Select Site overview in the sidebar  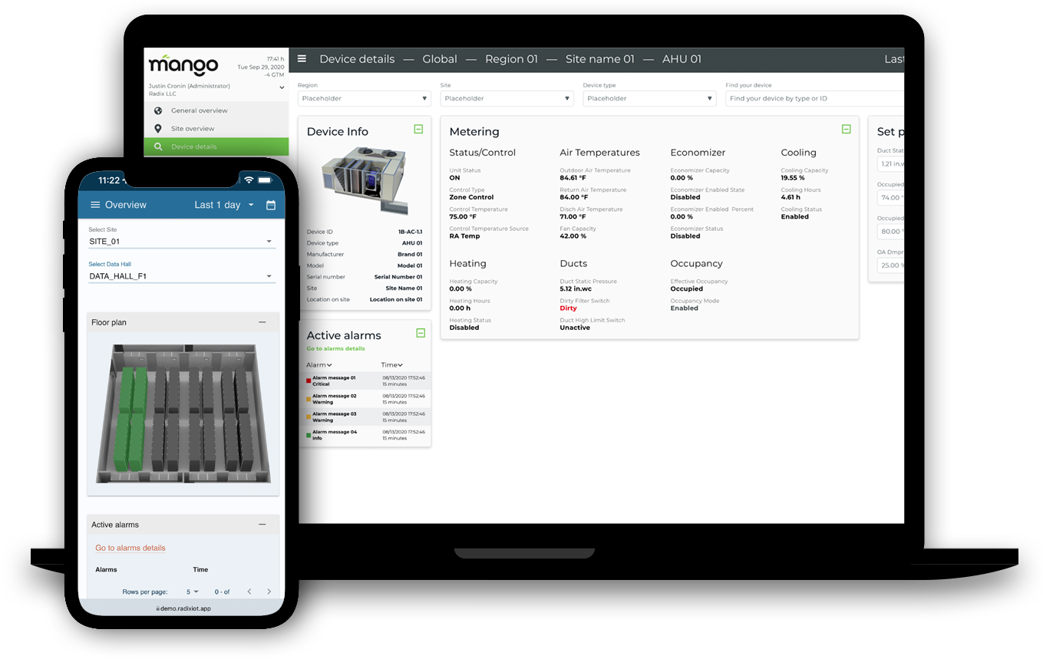193,129
